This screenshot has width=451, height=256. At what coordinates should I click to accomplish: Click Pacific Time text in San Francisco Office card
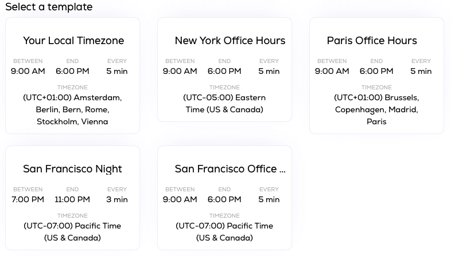[224, 231]
